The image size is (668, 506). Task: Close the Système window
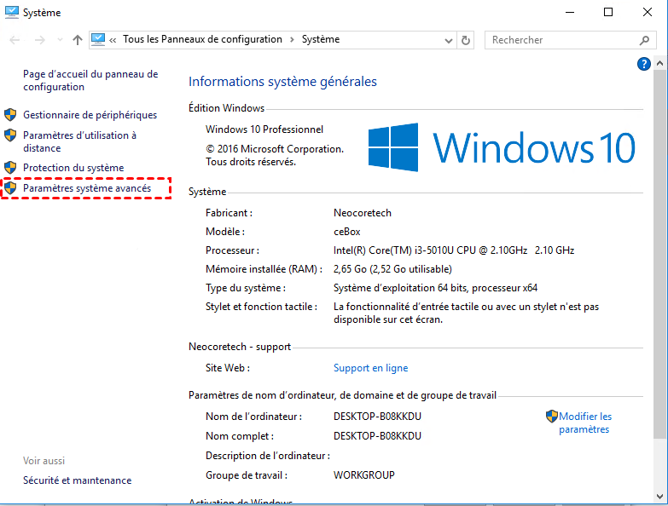coord(648,12)
